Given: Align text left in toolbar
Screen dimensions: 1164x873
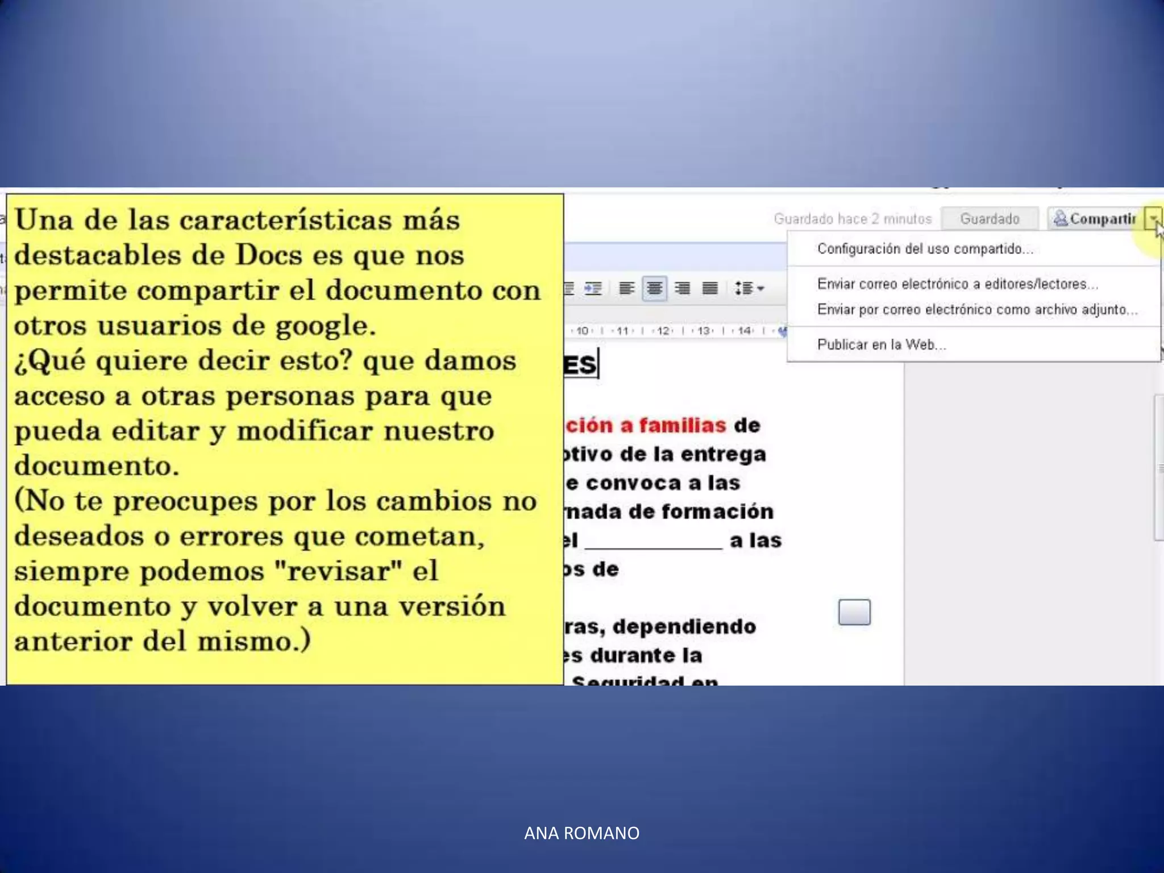Looking at the screenshot, I should [626, 289].
